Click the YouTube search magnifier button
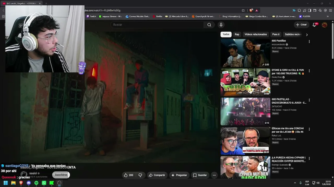Screen dimensions: 334x187 point(209,25)
